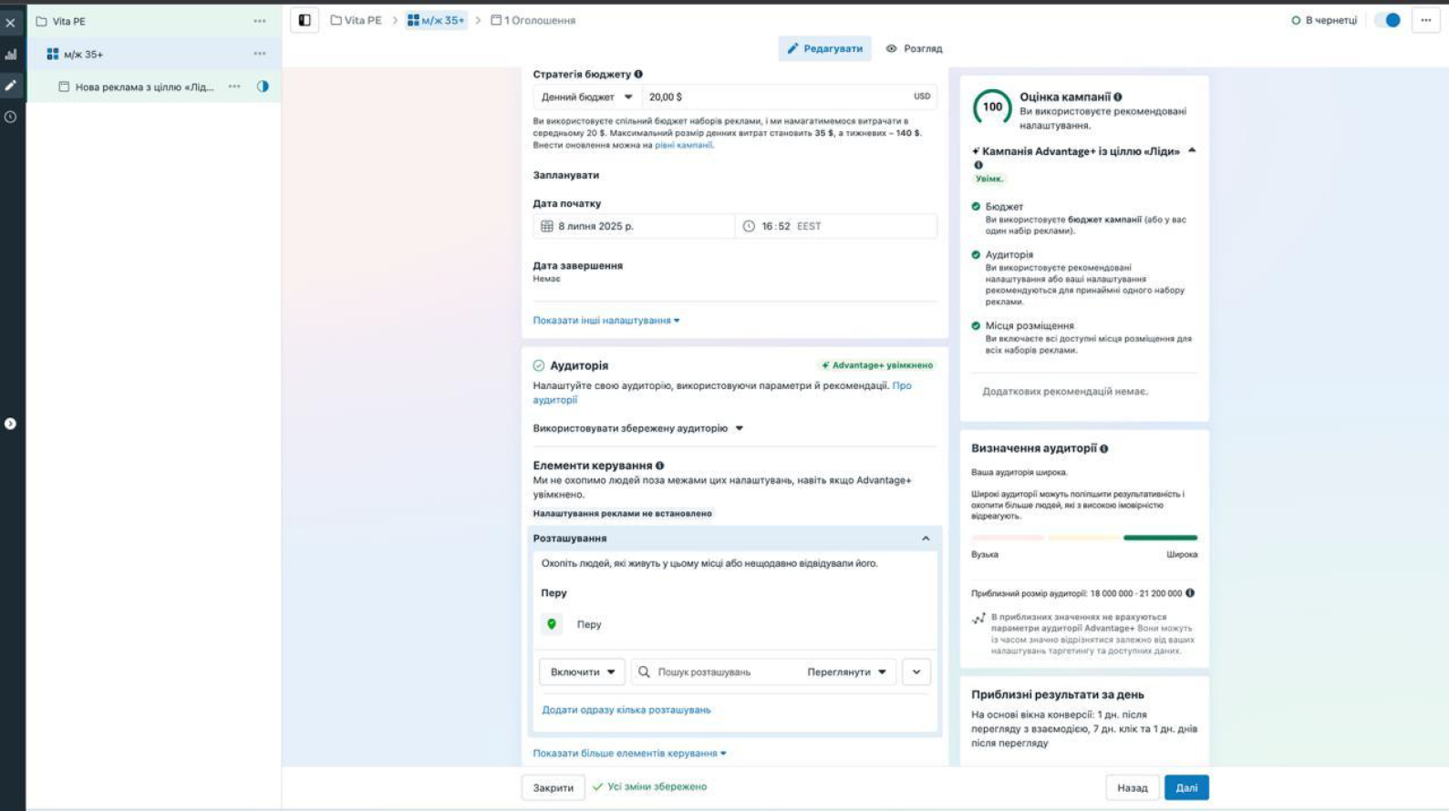Click the half-filled status icon beside ad
Viewport: 1449px width, 811px height.
(263, 87)
